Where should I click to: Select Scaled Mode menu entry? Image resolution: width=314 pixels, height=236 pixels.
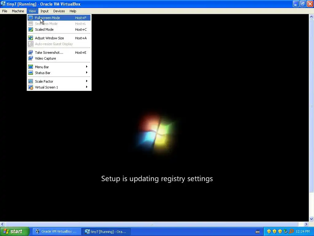click(59, 29)
